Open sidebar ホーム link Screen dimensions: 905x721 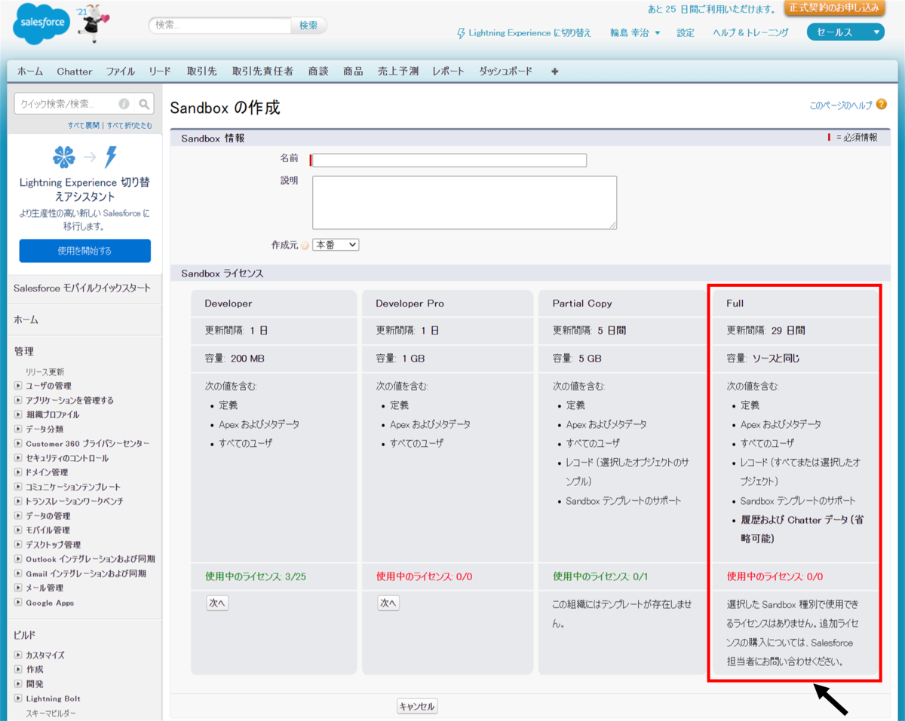point(26,320)
